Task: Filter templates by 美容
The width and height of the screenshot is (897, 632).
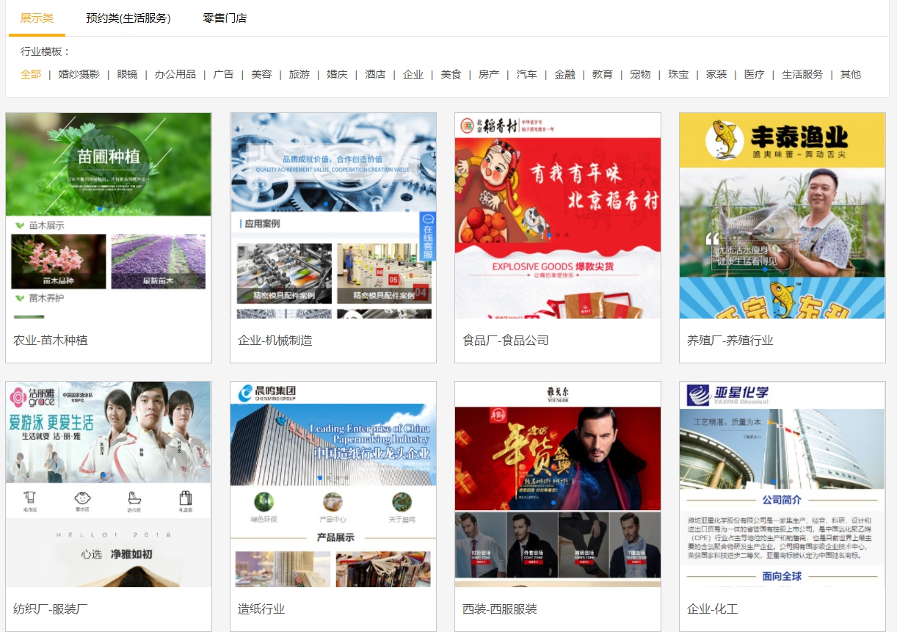Action: pos(261,74)
